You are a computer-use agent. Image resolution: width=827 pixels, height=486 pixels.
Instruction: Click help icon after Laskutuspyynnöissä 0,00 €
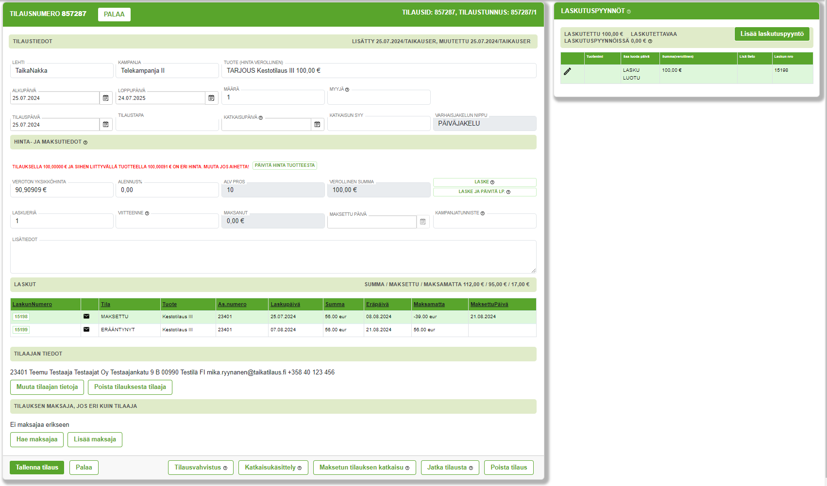point(650,41)
